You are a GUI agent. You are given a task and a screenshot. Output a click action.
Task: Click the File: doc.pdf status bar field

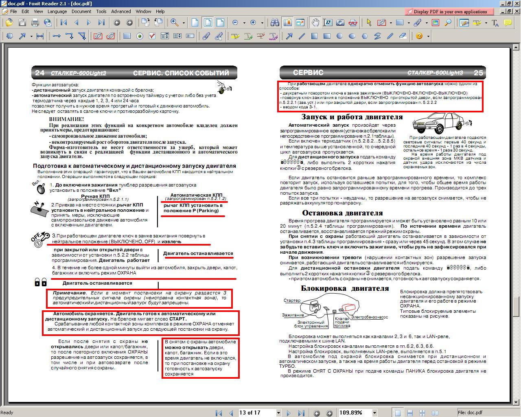pyautogui.click(x=488, y=413)
